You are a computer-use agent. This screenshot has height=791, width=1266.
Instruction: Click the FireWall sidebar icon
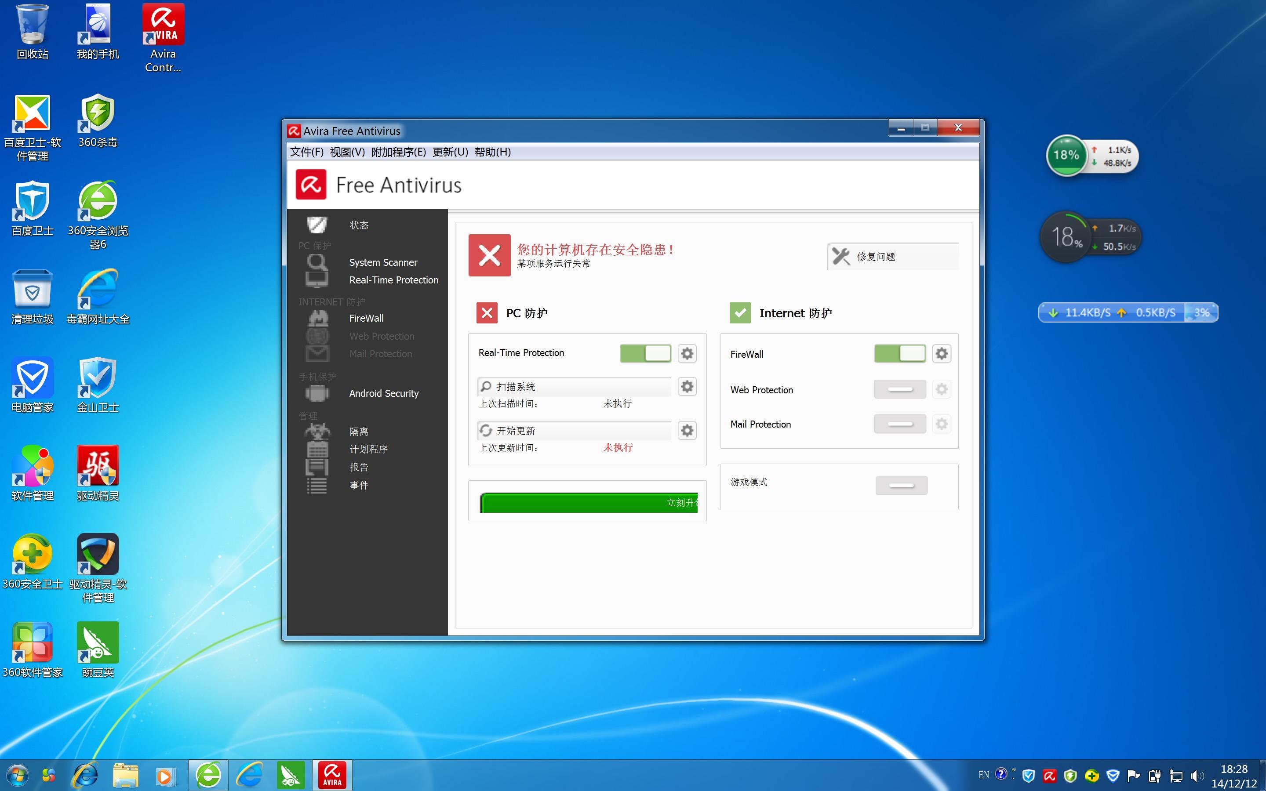(317, 318)
